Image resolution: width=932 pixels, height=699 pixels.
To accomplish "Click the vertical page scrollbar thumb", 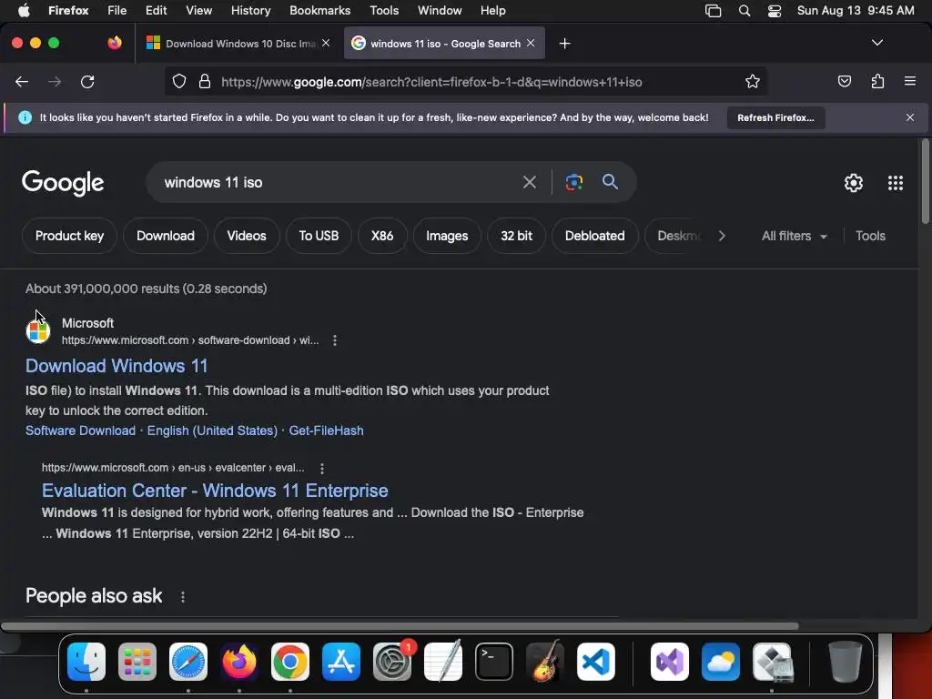I will [x=925, y=181].
